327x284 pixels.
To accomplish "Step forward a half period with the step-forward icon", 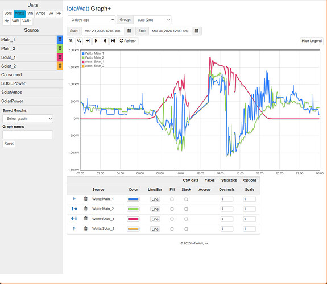I will [x=105, y=41].
